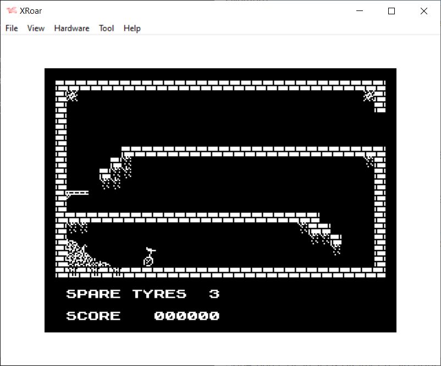Expand the Hardware menu
The height and width of the screenshot is (366, 441).
[x=71, y=28]
